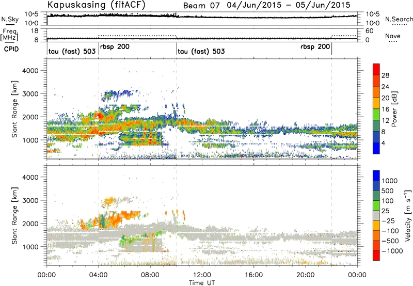This screenshot has height=286, width=413.
Task: Click 'Slant Range [km]' label of power panel
Action: [14, 109]
